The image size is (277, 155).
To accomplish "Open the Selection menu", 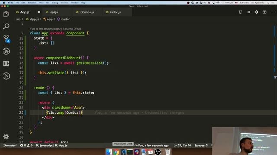I will click(32, 3).
